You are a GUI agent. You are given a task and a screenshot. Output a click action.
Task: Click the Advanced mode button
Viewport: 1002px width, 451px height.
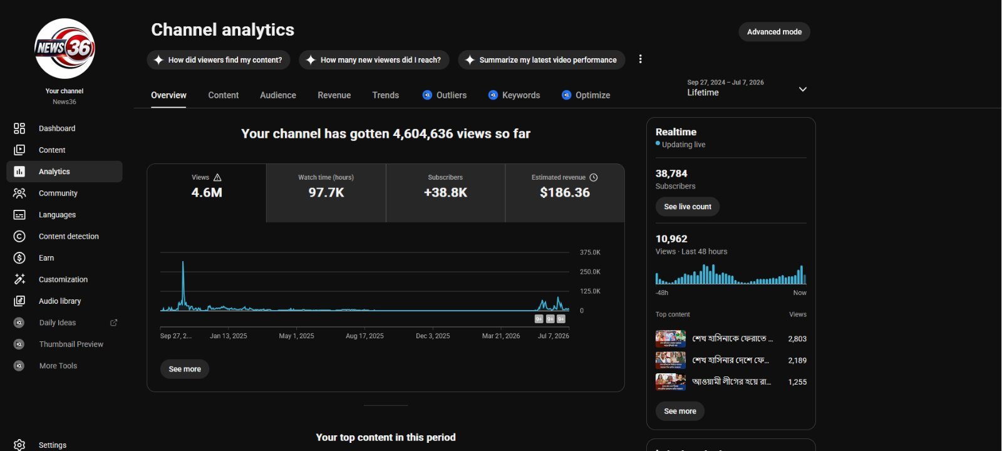pyautogui.click(x=774, y=32)
